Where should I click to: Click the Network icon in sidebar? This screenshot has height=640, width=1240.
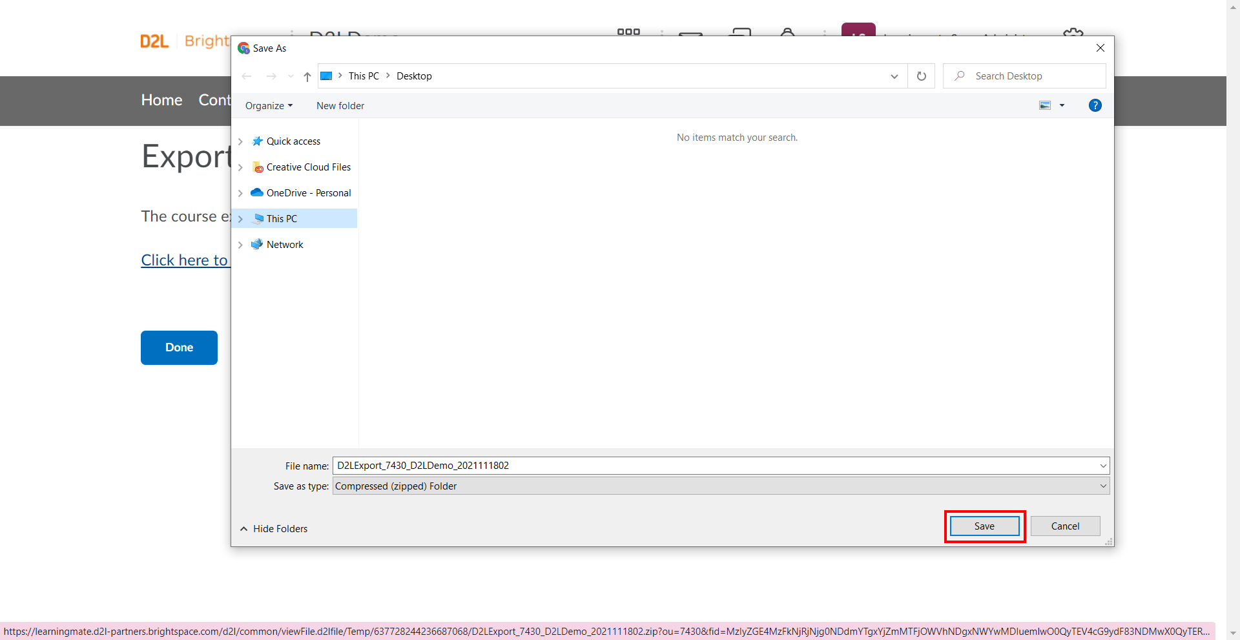(x=257, y=244)
